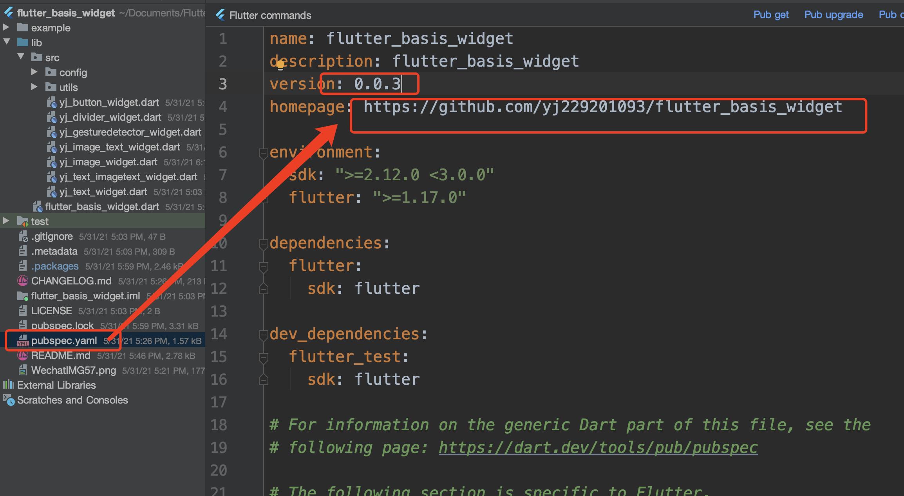This screenshot has height=496, width=904.
Task: Click the sdk constraint ">=2.12.0 <3.0.0"
Action: coord(414,175)
